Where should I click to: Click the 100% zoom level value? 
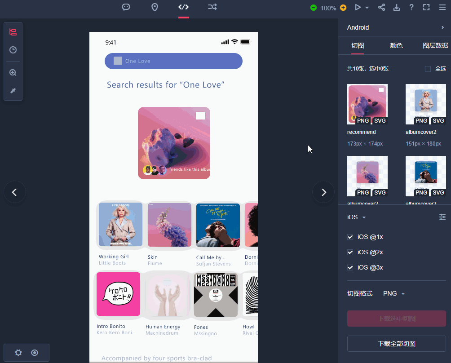[x=328, y=8]
